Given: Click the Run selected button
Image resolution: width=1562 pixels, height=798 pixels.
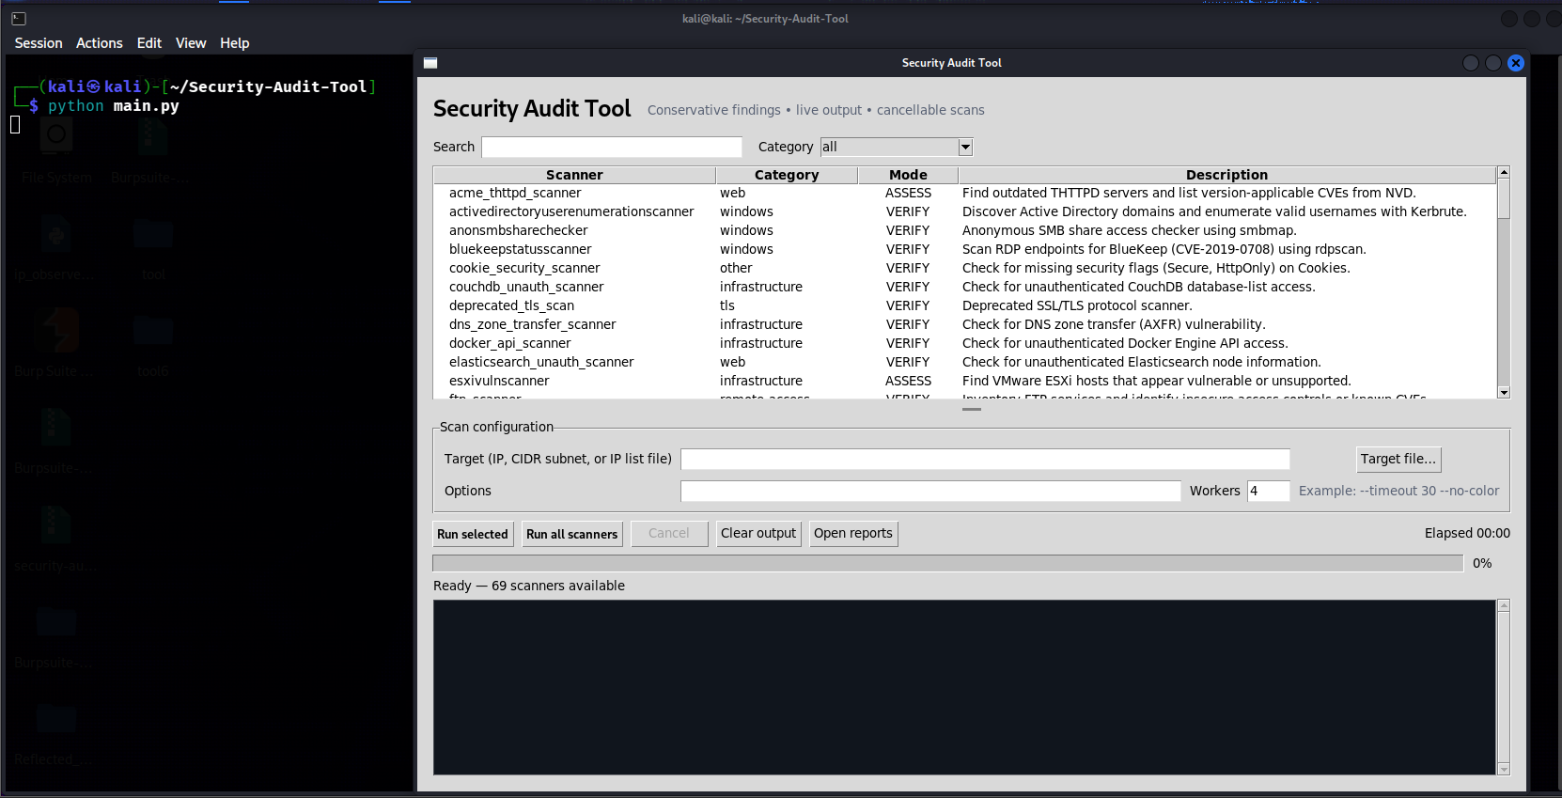Looking at the screenshot, I should [473, 534].
